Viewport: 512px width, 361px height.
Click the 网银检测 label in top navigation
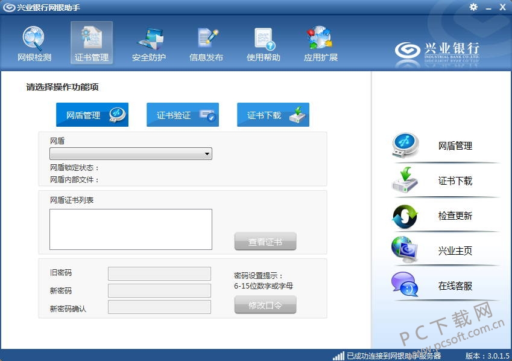34,57
